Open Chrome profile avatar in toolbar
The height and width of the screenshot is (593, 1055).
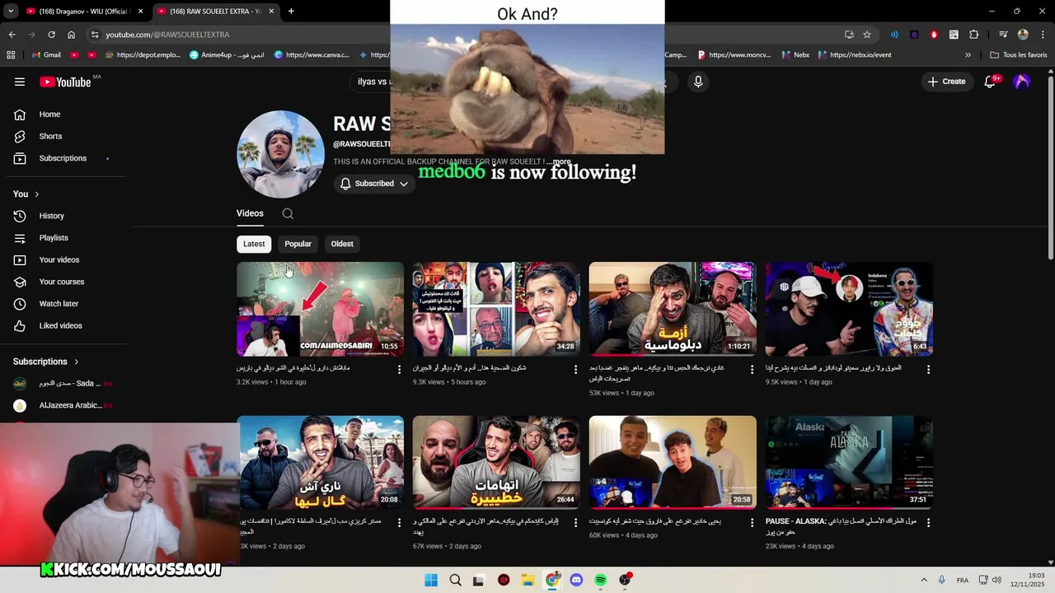pos(1023,35)
